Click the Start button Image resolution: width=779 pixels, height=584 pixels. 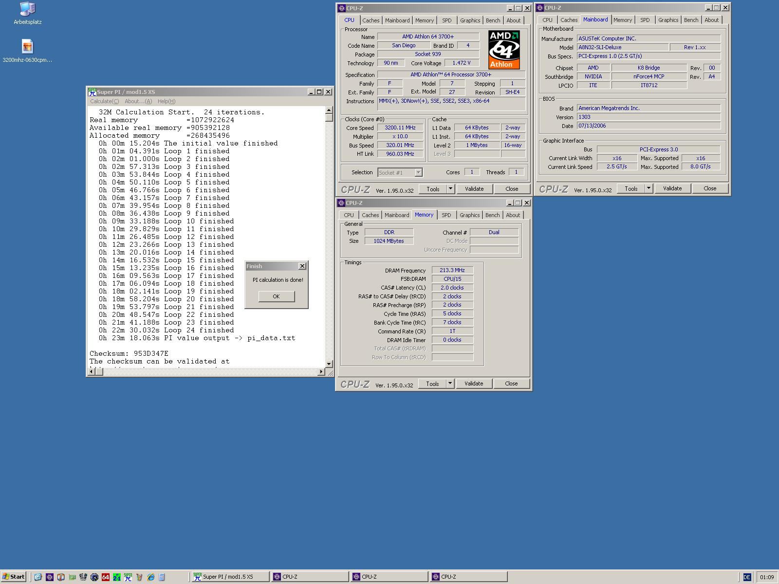[14, 577]
